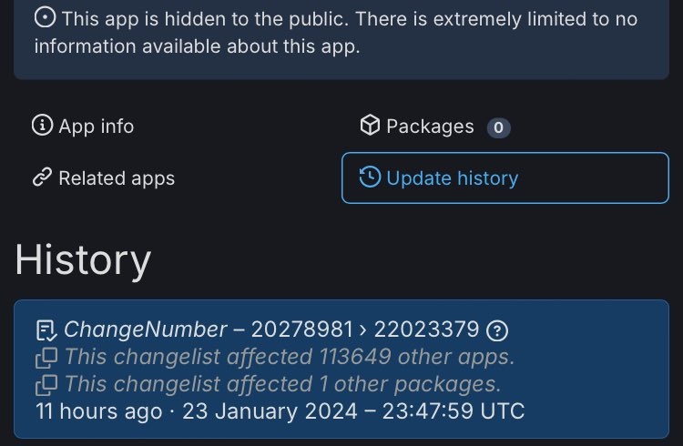
Task: Click the icon beside the other packages line
Action: pyautogui.click(x=46, y=384)
